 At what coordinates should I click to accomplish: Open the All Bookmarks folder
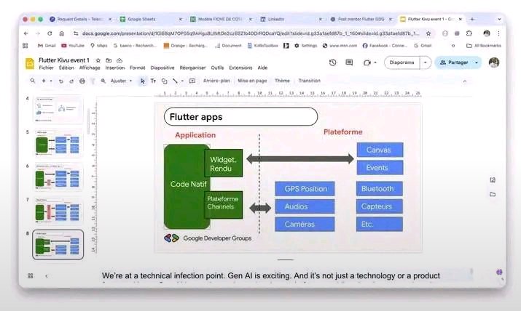[x=483, y=46]
